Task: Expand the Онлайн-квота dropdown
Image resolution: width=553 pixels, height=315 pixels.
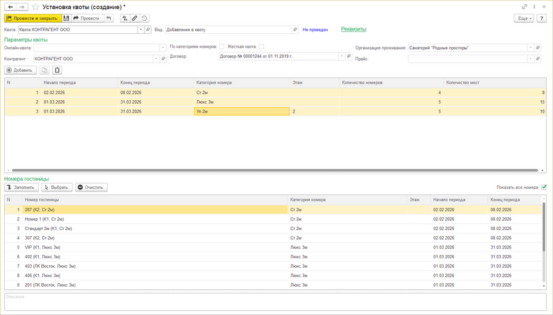Action: [163, 48]
